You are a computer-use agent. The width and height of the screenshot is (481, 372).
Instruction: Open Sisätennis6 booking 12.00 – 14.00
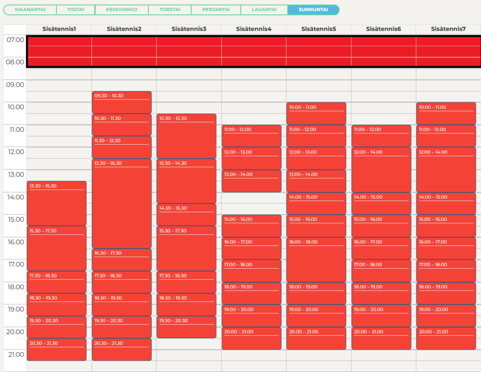pos(381,170)
